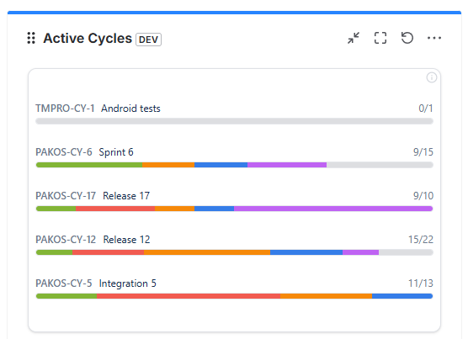Image resolution: width=468 pixels, height=339 pixels.
Task: Open cycle TMPRO-CY-1
Action: pos(65,109)
